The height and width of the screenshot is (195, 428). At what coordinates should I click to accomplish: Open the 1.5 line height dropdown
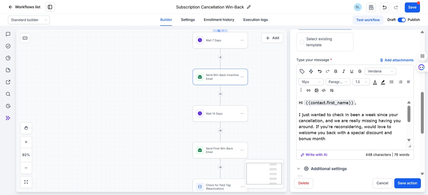click(x=361, y=82)
